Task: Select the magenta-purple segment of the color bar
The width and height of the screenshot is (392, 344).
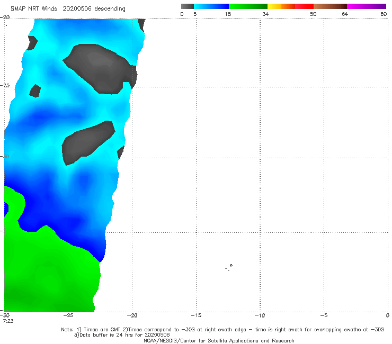Action: coord(367,6)
